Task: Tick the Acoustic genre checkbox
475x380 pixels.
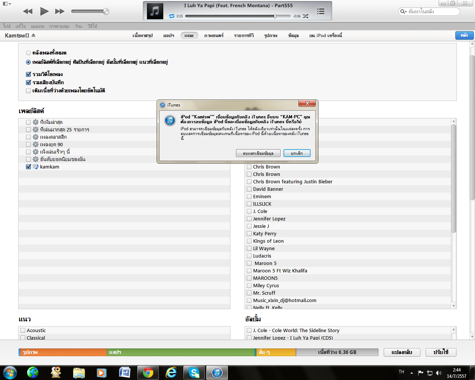Action: pos(23,330)
